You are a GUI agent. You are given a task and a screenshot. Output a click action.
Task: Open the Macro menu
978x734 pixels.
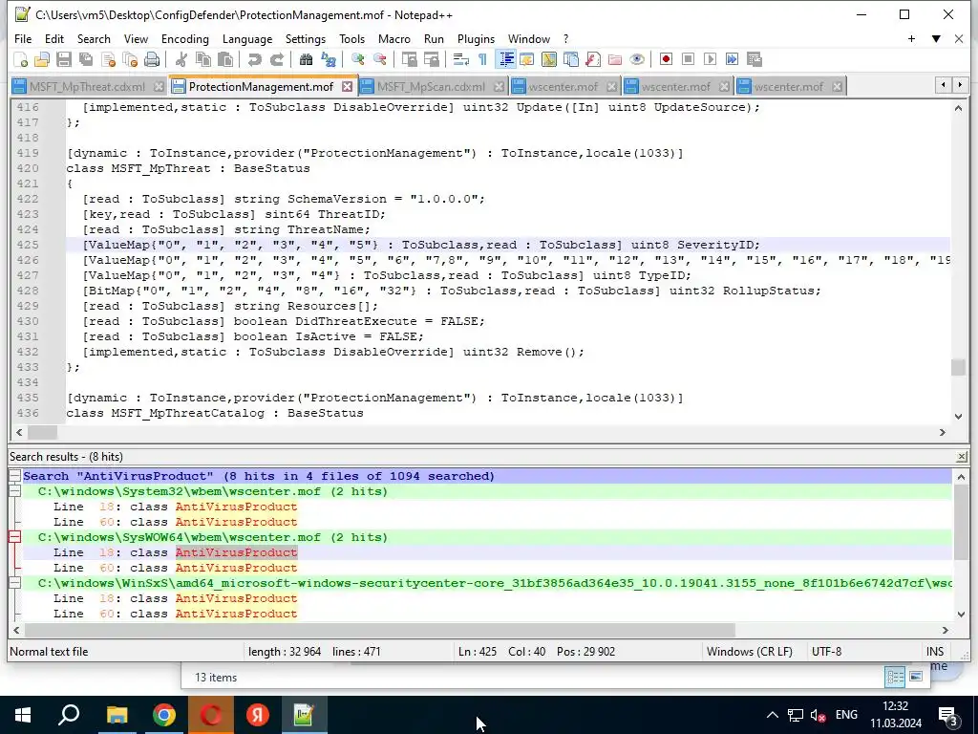[x=394, y=38]
